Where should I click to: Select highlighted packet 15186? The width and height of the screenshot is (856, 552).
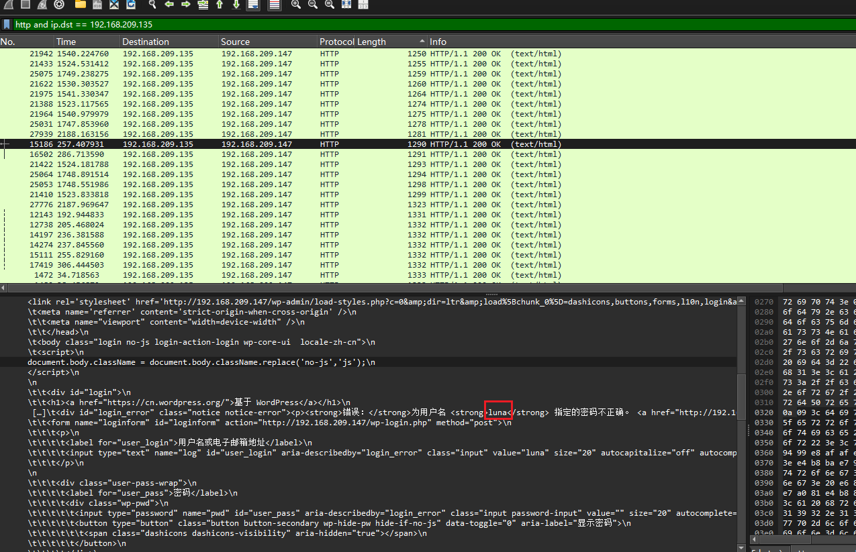[x=428, y=144]
